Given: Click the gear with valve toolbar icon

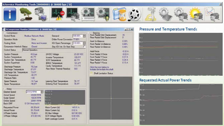Looking at the screenshot, I should (x=103, y=14).
